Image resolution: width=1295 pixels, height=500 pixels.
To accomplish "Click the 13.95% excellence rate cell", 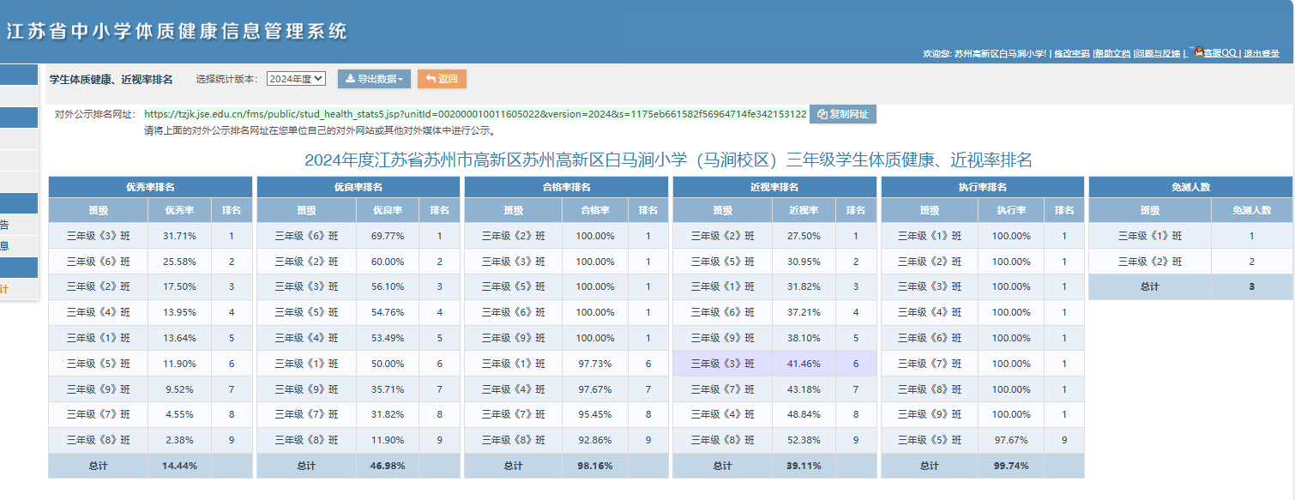I will [x=179, y=312].
